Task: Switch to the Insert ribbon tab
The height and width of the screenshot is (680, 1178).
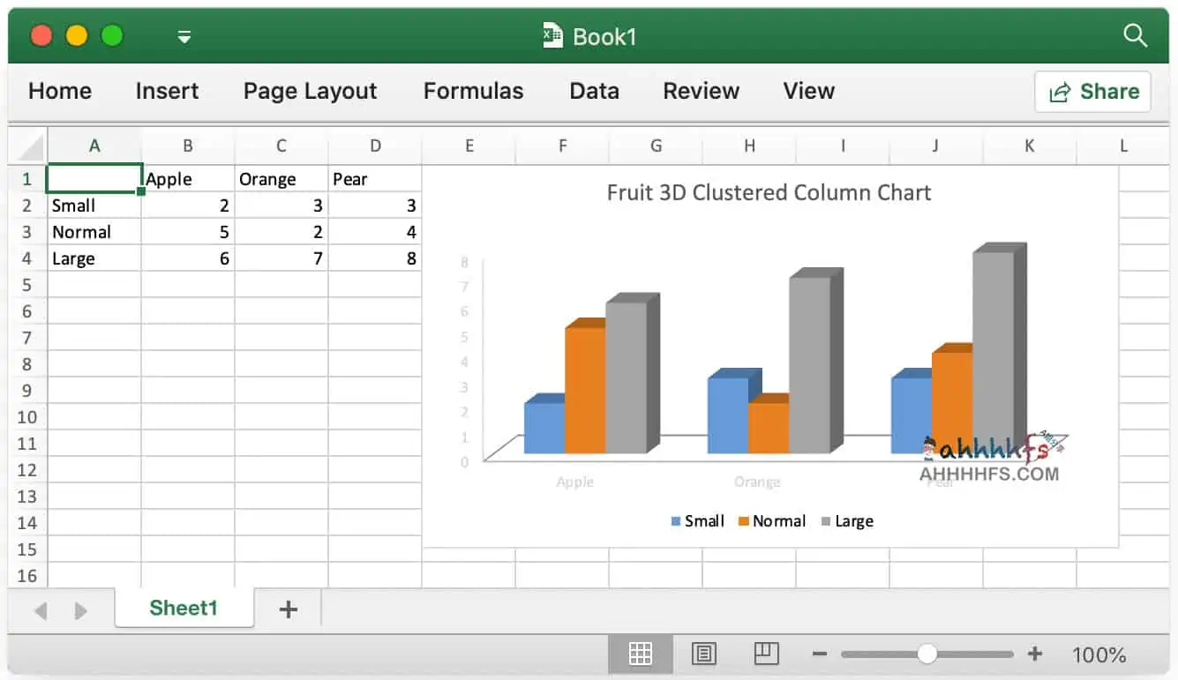Action: click(x=167, y=91)
